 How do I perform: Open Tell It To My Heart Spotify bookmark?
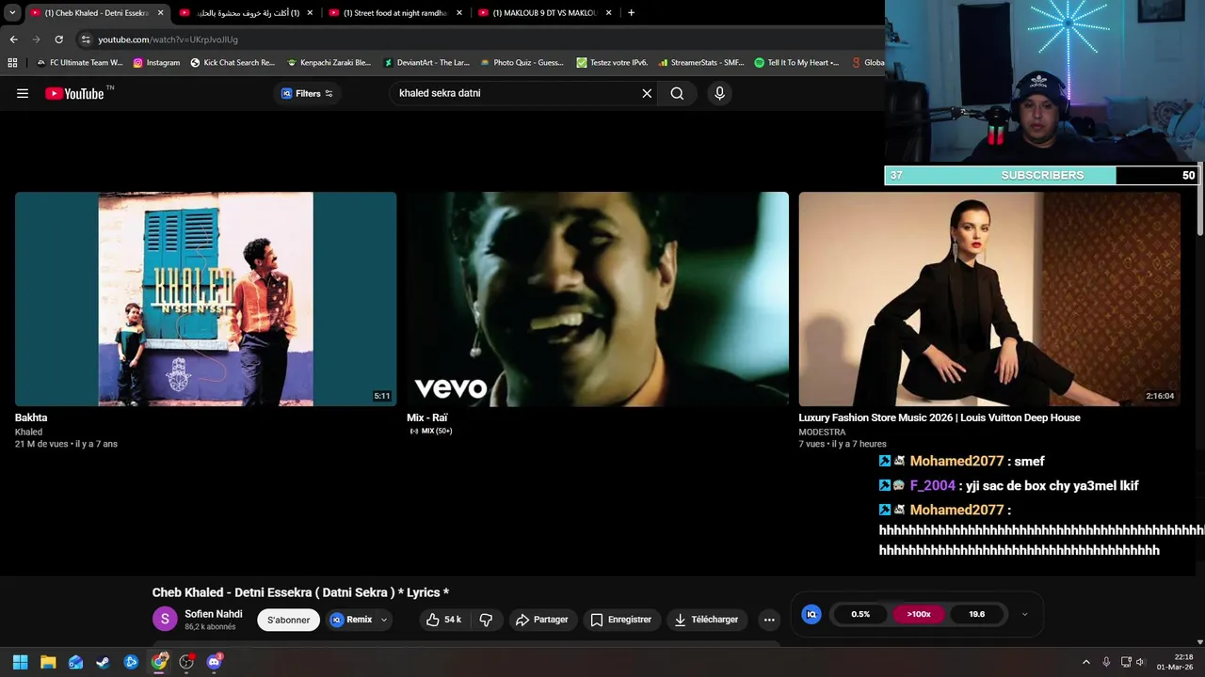[796, 63]
